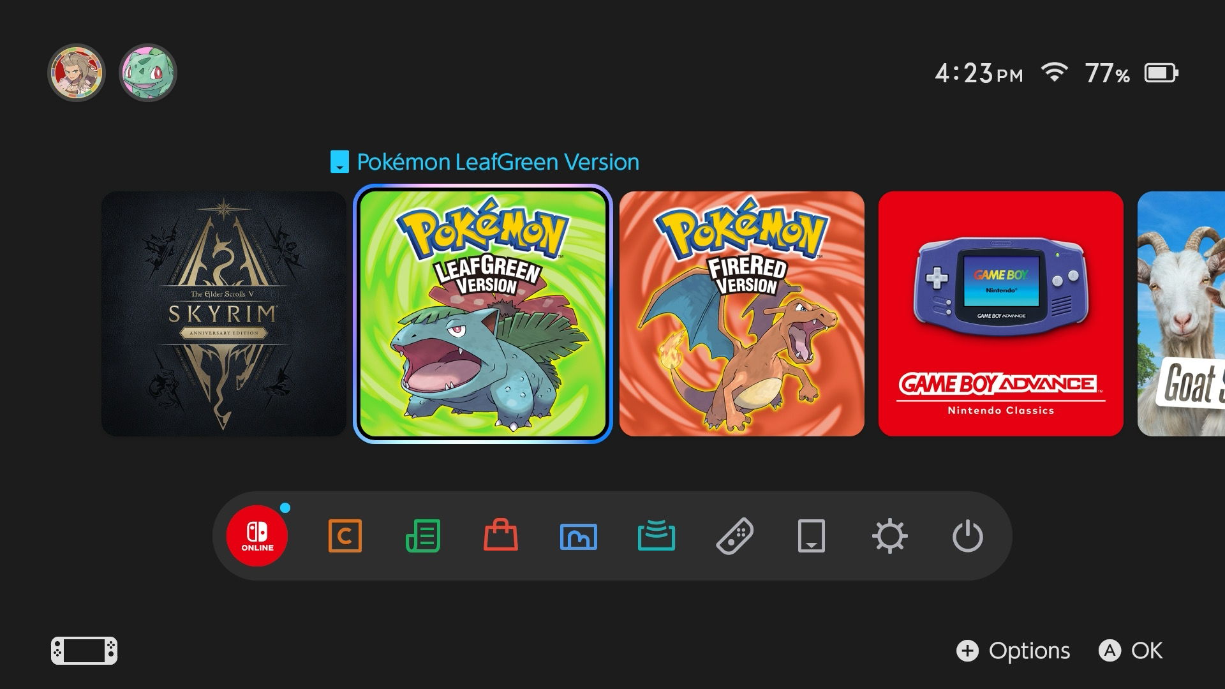
Task: Open Virtual Game Cards icon
Action: [x=812, y=536]
